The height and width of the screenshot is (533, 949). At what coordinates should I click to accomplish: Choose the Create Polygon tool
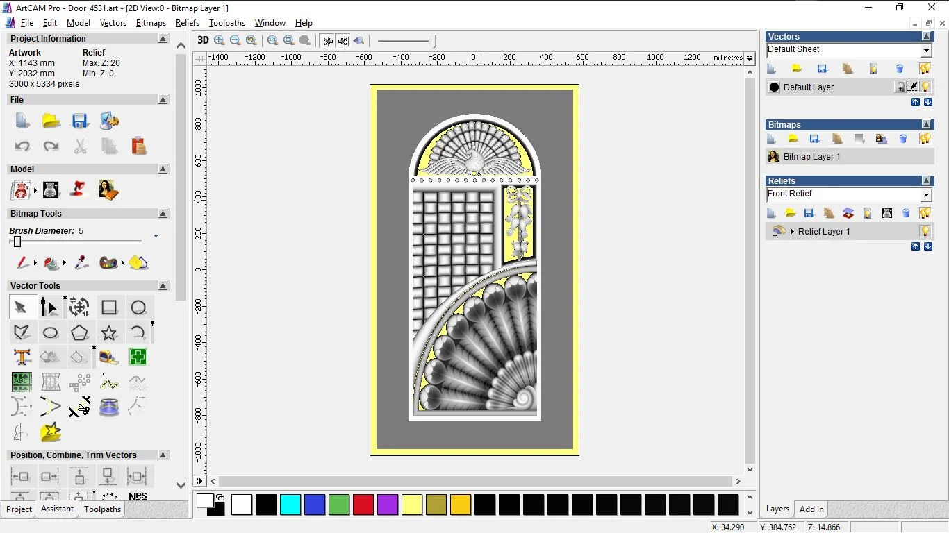point(80,332)
